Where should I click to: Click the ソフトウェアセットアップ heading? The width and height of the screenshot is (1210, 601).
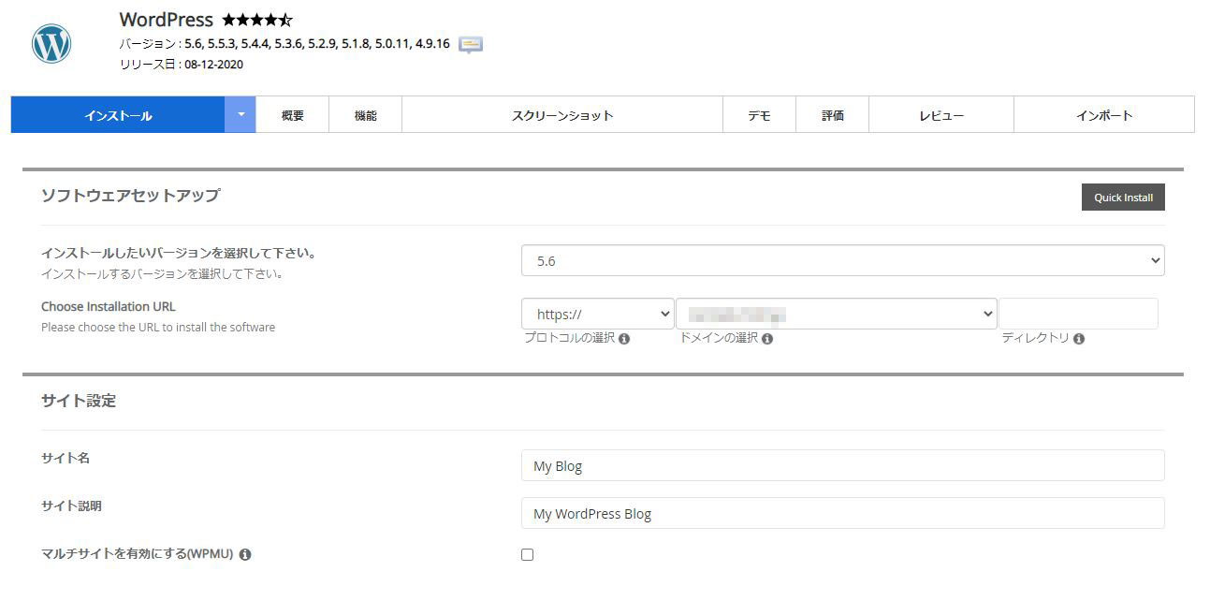coord(130,196)
